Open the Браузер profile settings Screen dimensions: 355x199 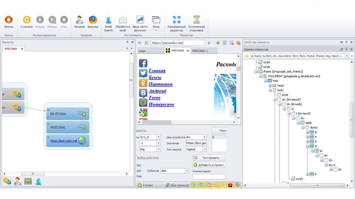click(x=93, y=22)
